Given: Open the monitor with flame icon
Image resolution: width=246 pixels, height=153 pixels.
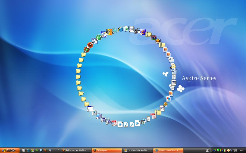Looking at the screenshot, I should pyautogui.click(x=158, y=41).
